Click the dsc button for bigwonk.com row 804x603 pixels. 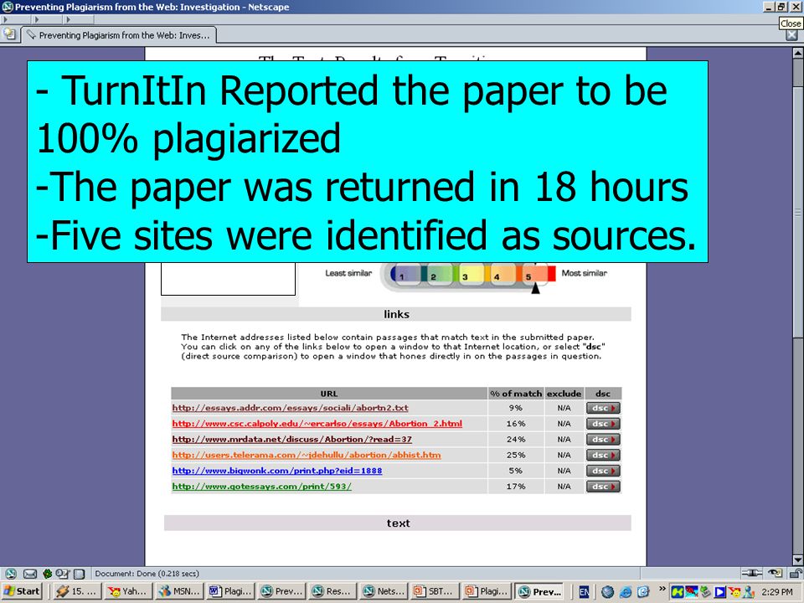coord(603,471)
